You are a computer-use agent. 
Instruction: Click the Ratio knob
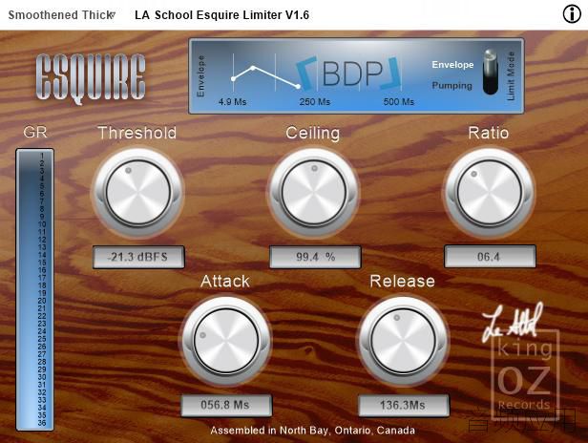pyautogui.click(x=490, y=193)
